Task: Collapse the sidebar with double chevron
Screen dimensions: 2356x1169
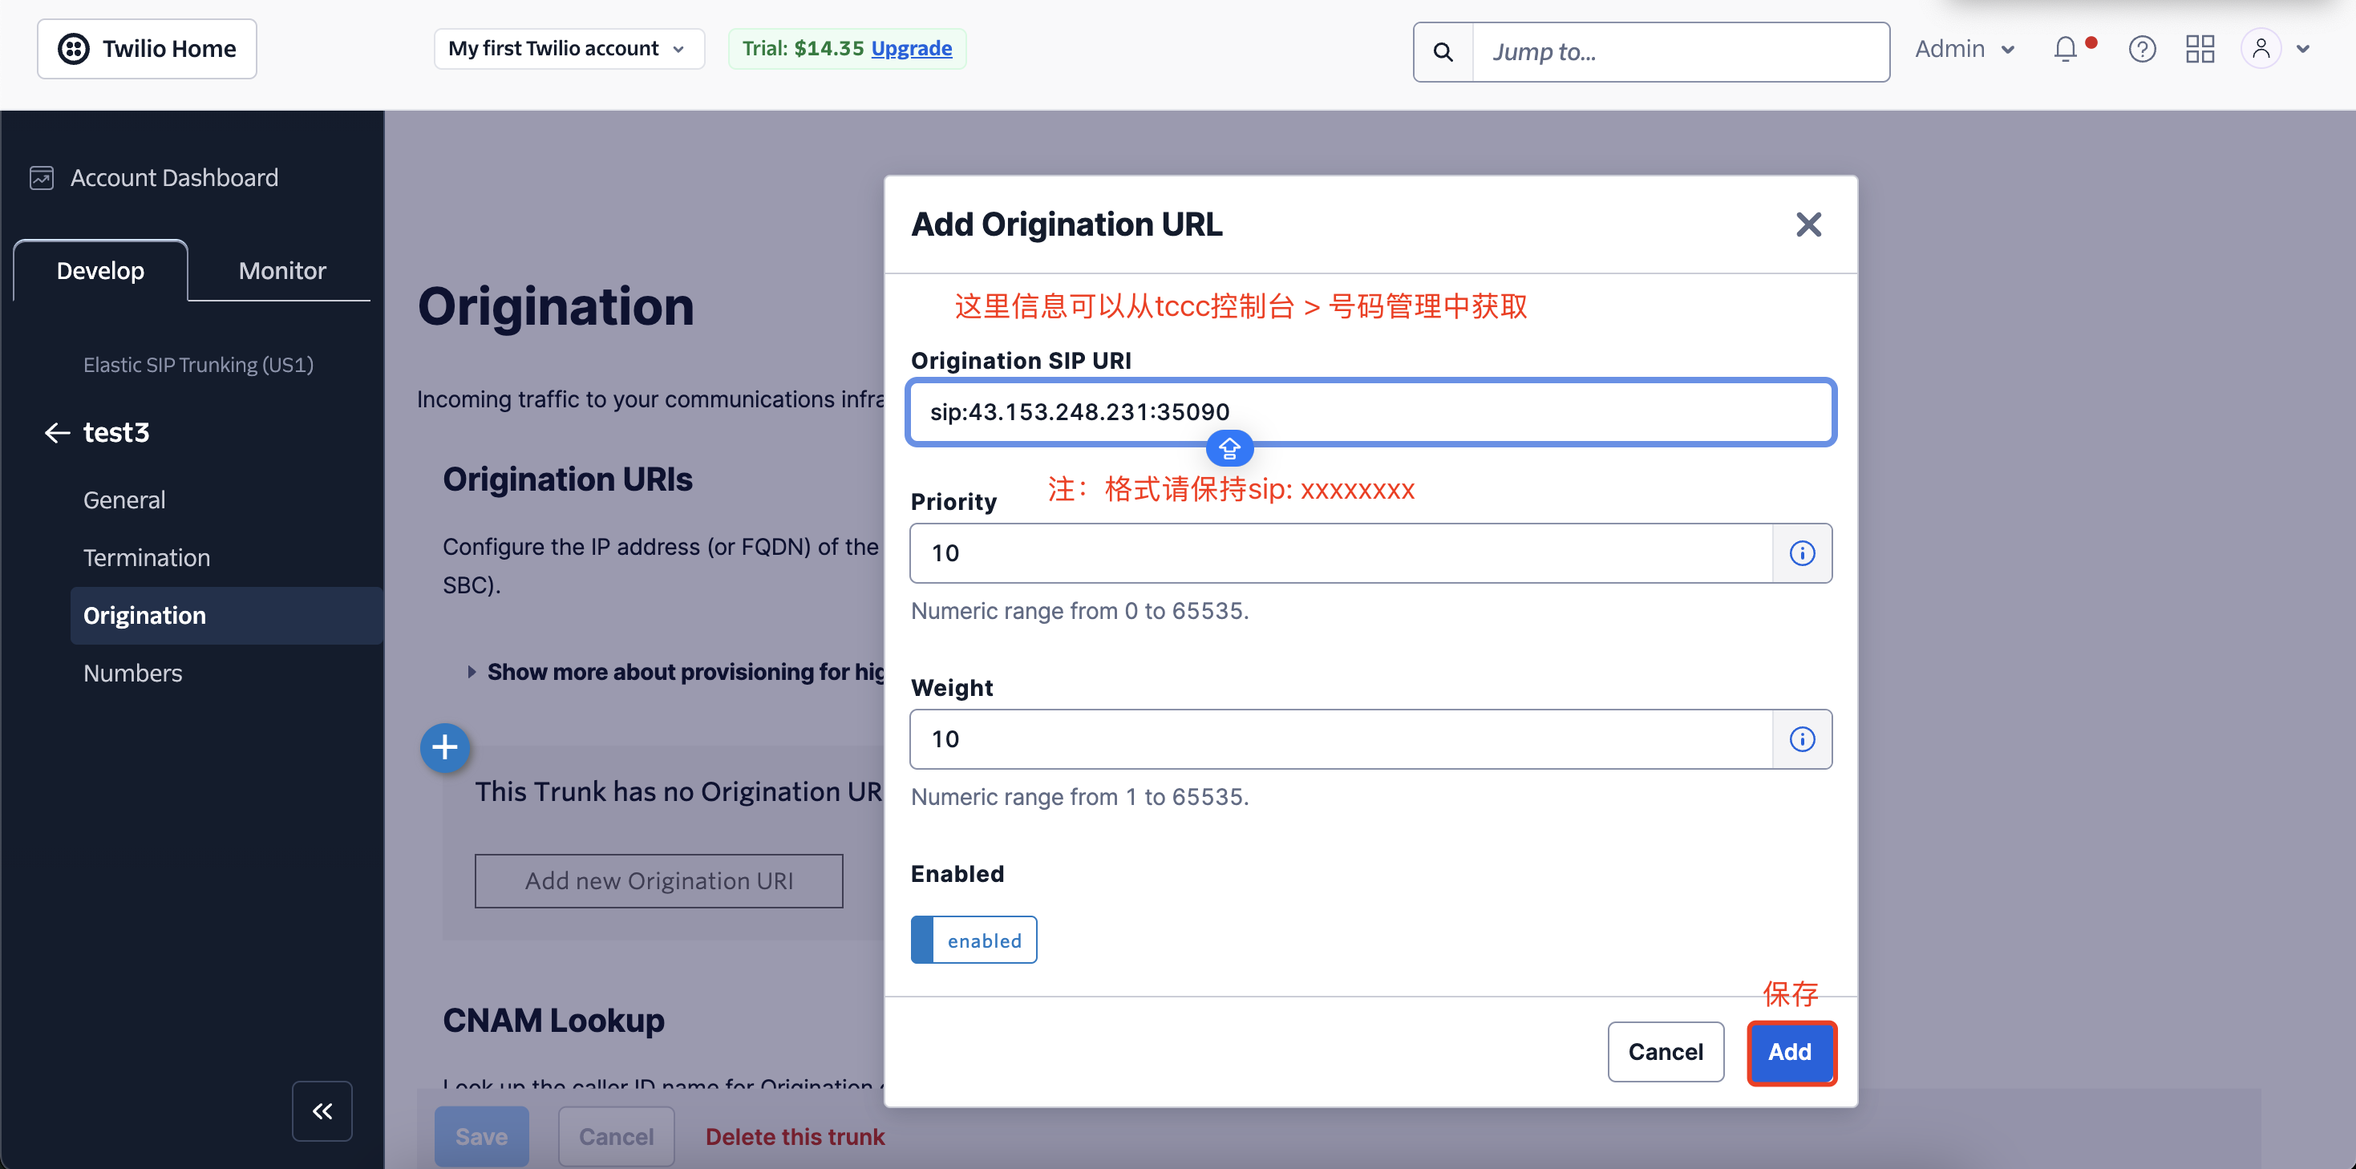Action: tap(322, 1110)
